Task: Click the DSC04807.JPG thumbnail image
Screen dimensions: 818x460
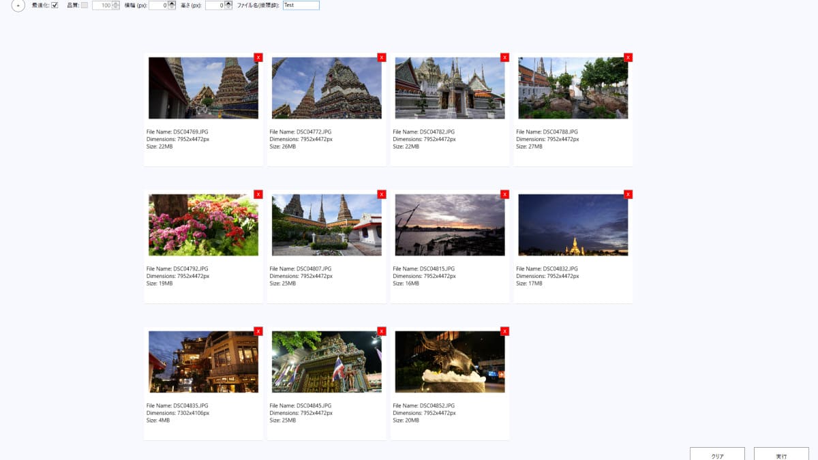Action: click(327, 225)
